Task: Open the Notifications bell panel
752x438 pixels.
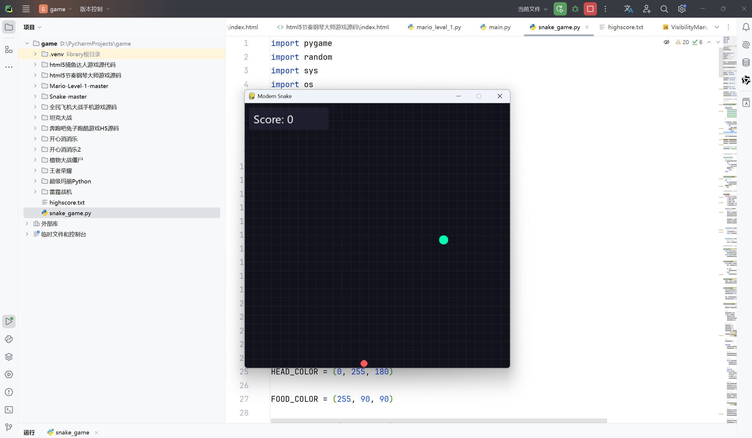Action: pos(746,27)
